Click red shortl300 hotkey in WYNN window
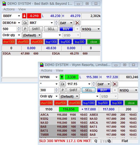The image size is (140, 145). (75, 103)
